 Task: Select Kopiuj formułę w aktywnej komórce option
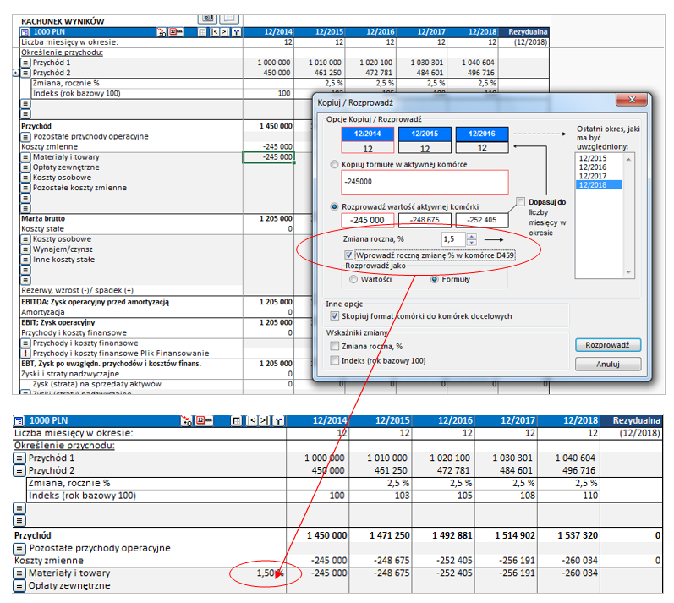tap(334, 164)
